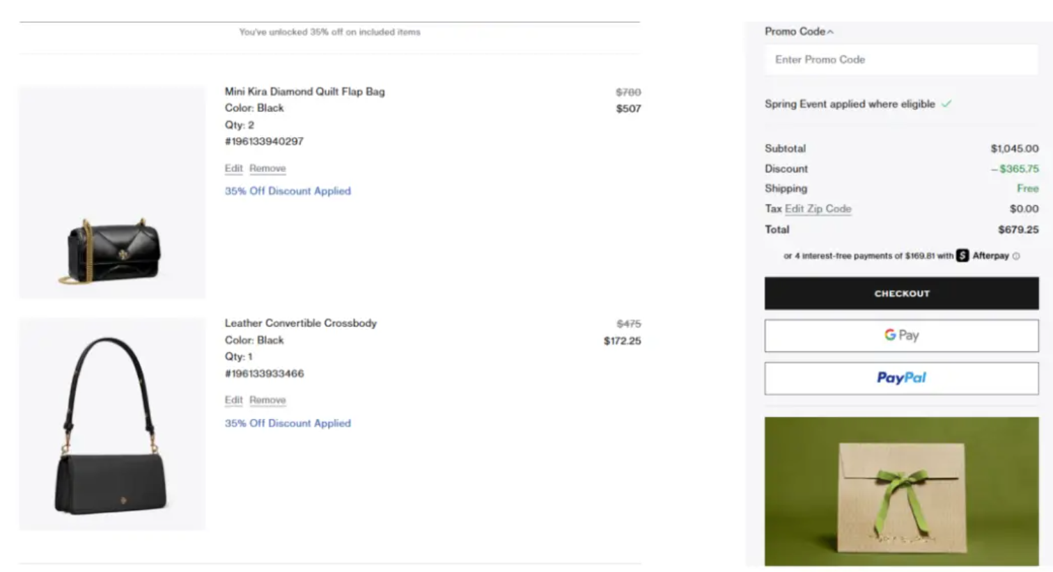Viewport: 1053px width, 572px height.
Task: Remove the Leather Convertible Crossbody item
Action: pyautogui.click(x=267, y=400)
